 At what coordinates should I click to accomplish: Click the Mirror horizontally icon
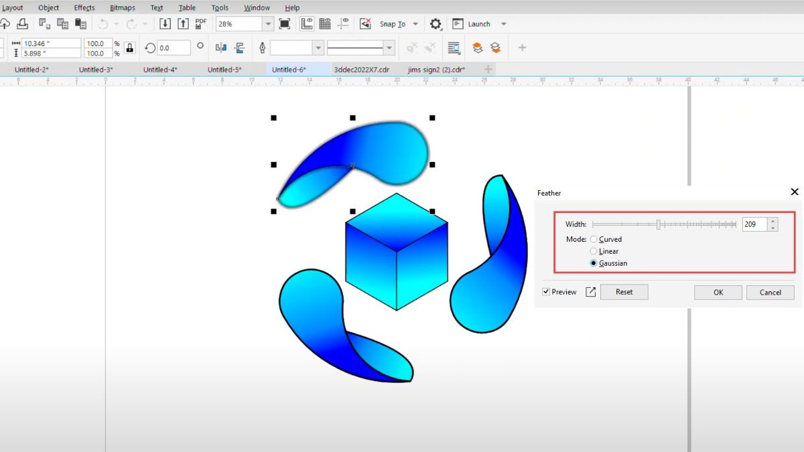(x=221, y=47)
